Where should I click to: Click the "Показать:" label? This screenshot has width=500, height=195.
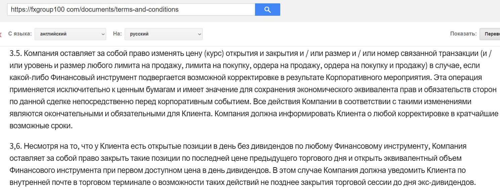click(463, 34)
